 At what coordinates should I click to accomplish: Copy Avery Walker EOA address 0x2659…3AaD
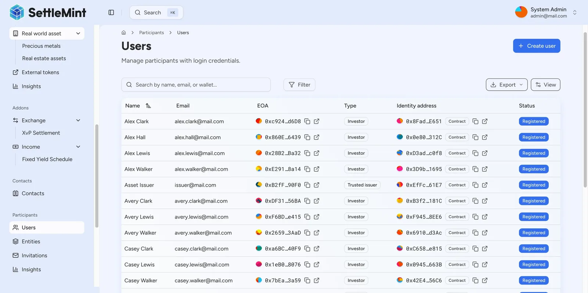pyautogui.click(x=307, y=233)
